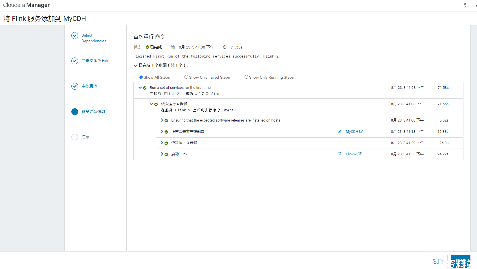
Task: Click the blue 继续 continue button
Action: [x=460, y=261]
